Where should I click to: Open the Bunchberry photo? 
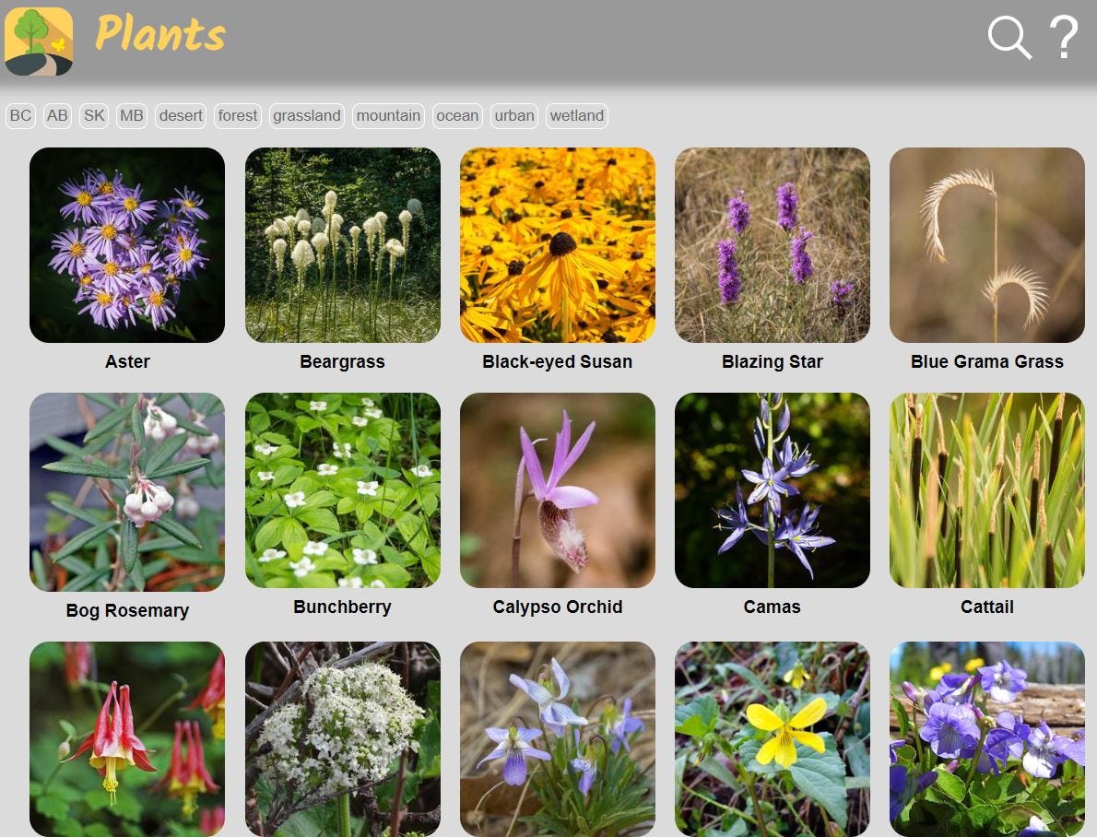tap(343, 489)
